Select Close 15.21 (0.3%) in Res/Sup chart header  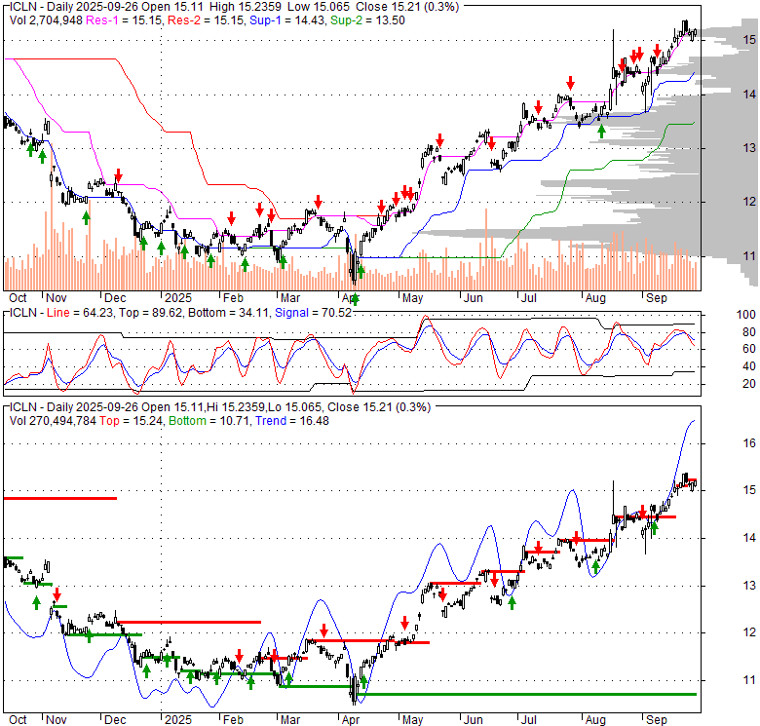click(x=407, y=7)
